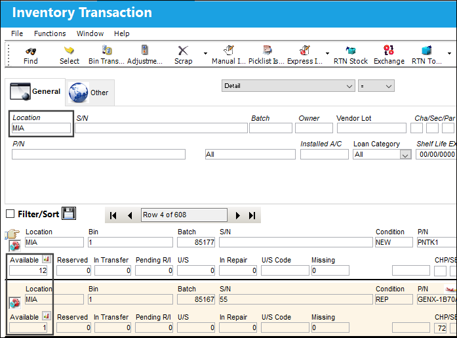Click the red gear icon on batch 85167 row
457x338 pixels.
pyautogui.click(x=14, y=303)
